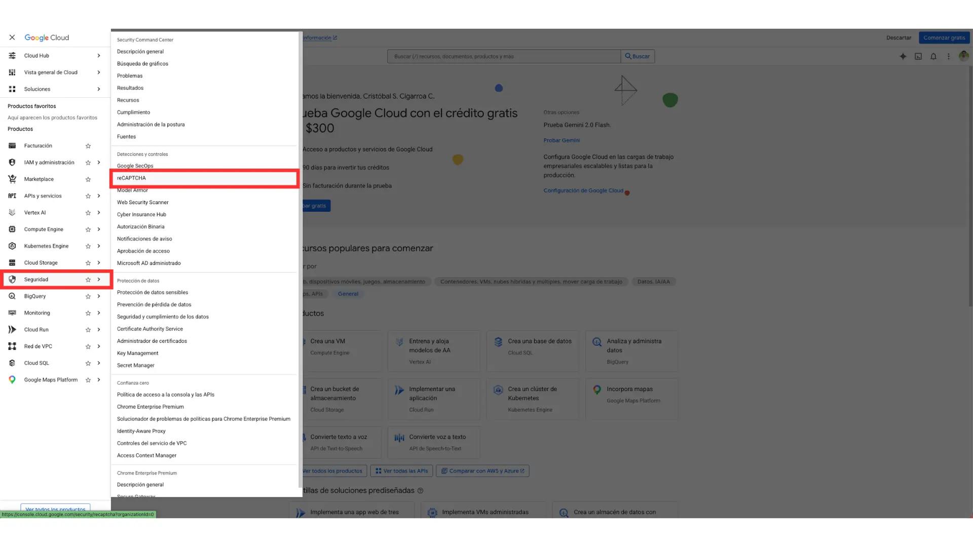This screenshot has height=547, width=973.
Task: Focus the Buscar resources search field
Action: pos(504,56)
